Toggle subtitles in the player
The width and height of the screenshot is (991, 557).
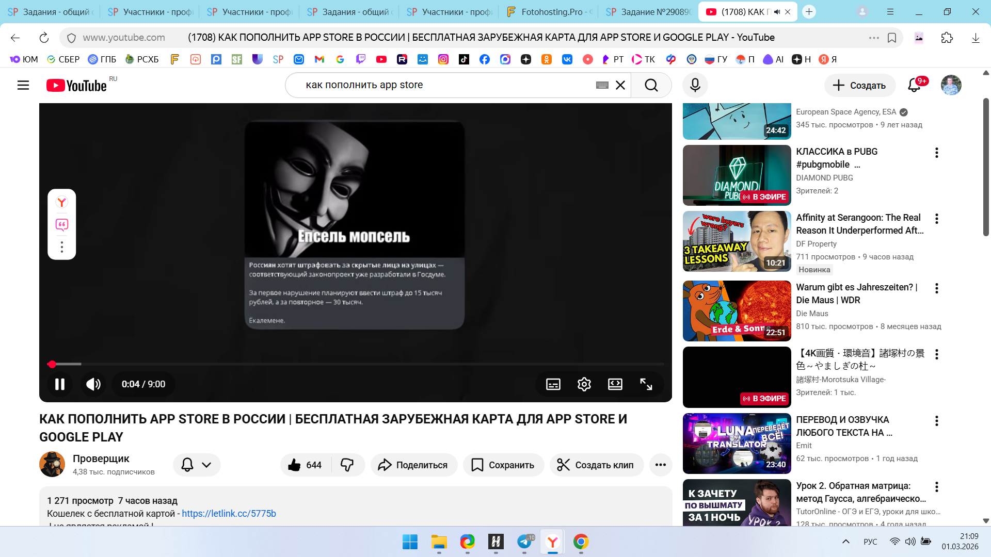click(x=553, y=384)
